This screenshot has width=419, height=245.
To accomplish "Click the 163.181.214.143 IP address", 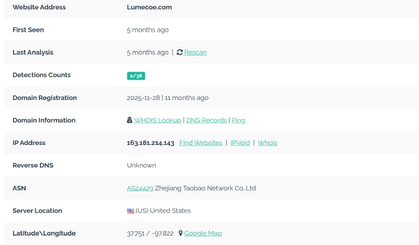I will click(x=150, y=143).
